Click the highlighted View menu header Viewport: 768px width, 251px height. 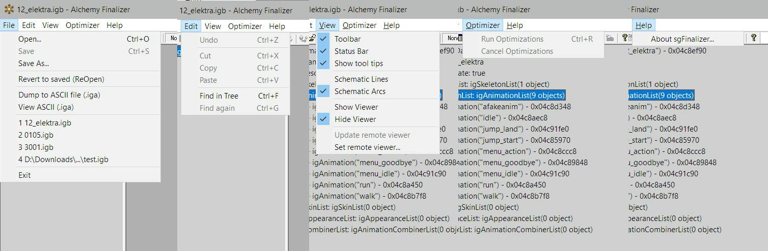point(327,25)
